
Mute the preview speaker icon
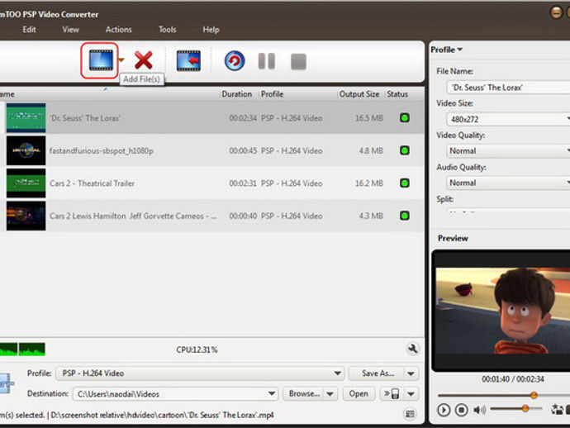tap(479, 410)
